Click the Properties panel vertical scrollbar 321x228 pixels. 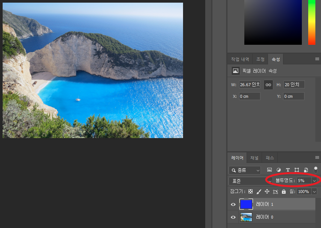pyautogui.click(x=318, y=109)
